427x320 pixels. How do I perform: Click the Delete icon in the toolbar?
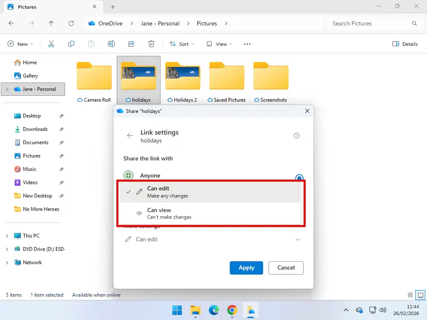click(x=151, y=43)
